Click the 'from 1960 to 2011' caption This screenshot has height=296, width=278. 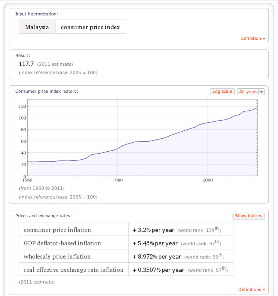coord(42,188)
